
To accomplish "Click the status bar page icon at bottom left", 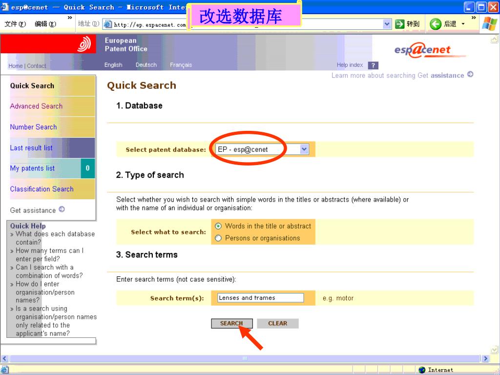I will (4, 370).
